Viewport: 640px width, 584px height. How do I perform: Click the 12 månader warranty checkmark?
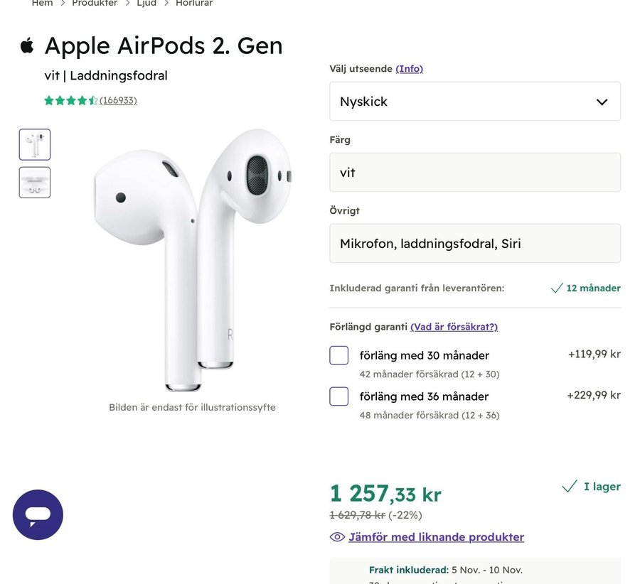pyautogui.click(x=557, y=288)
